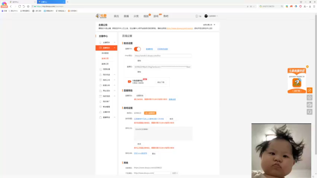Viewport: 317px width, 178px height.
Task: Open the second blue link beside toggle
Action: [x=162, y=49]
